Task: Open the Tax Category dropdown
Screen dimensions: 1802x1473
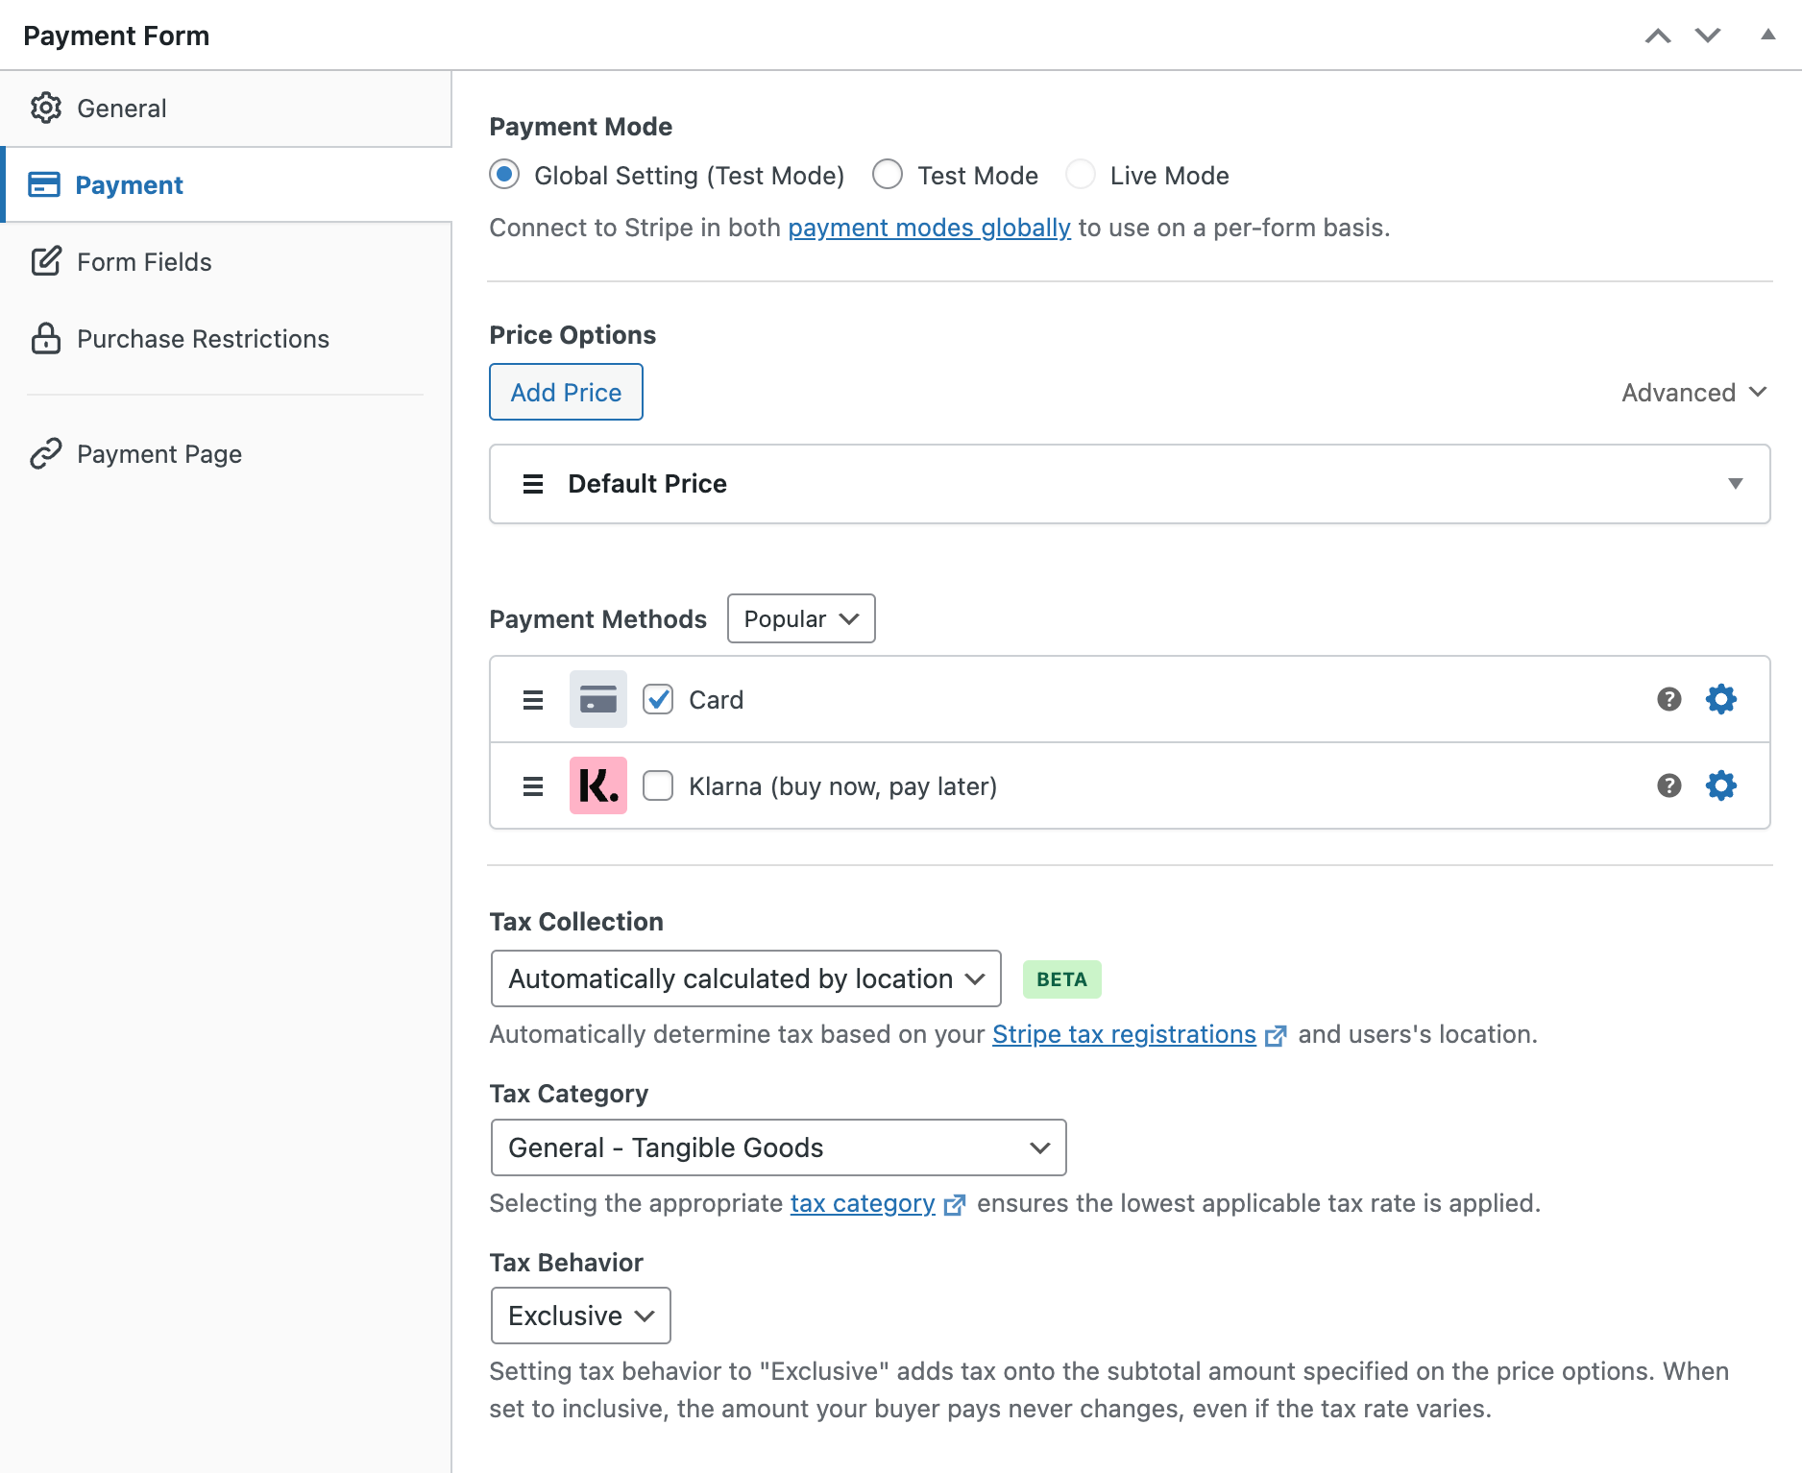Action: pyautogui.click(x=778, y=1147)
